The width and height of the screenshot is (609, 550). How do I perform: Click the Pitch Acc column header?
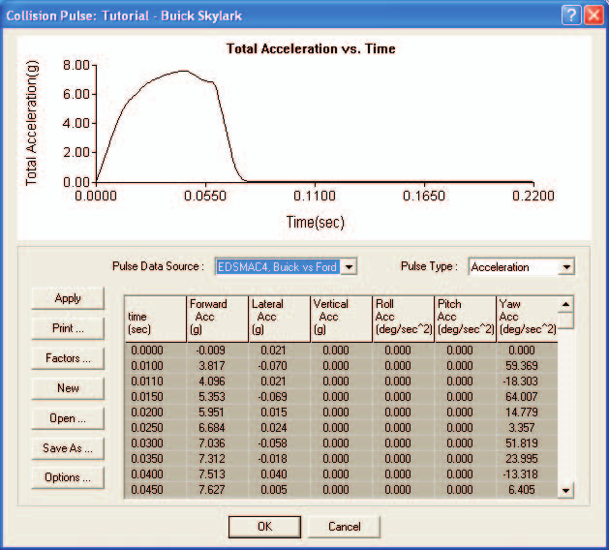point(466,320)
